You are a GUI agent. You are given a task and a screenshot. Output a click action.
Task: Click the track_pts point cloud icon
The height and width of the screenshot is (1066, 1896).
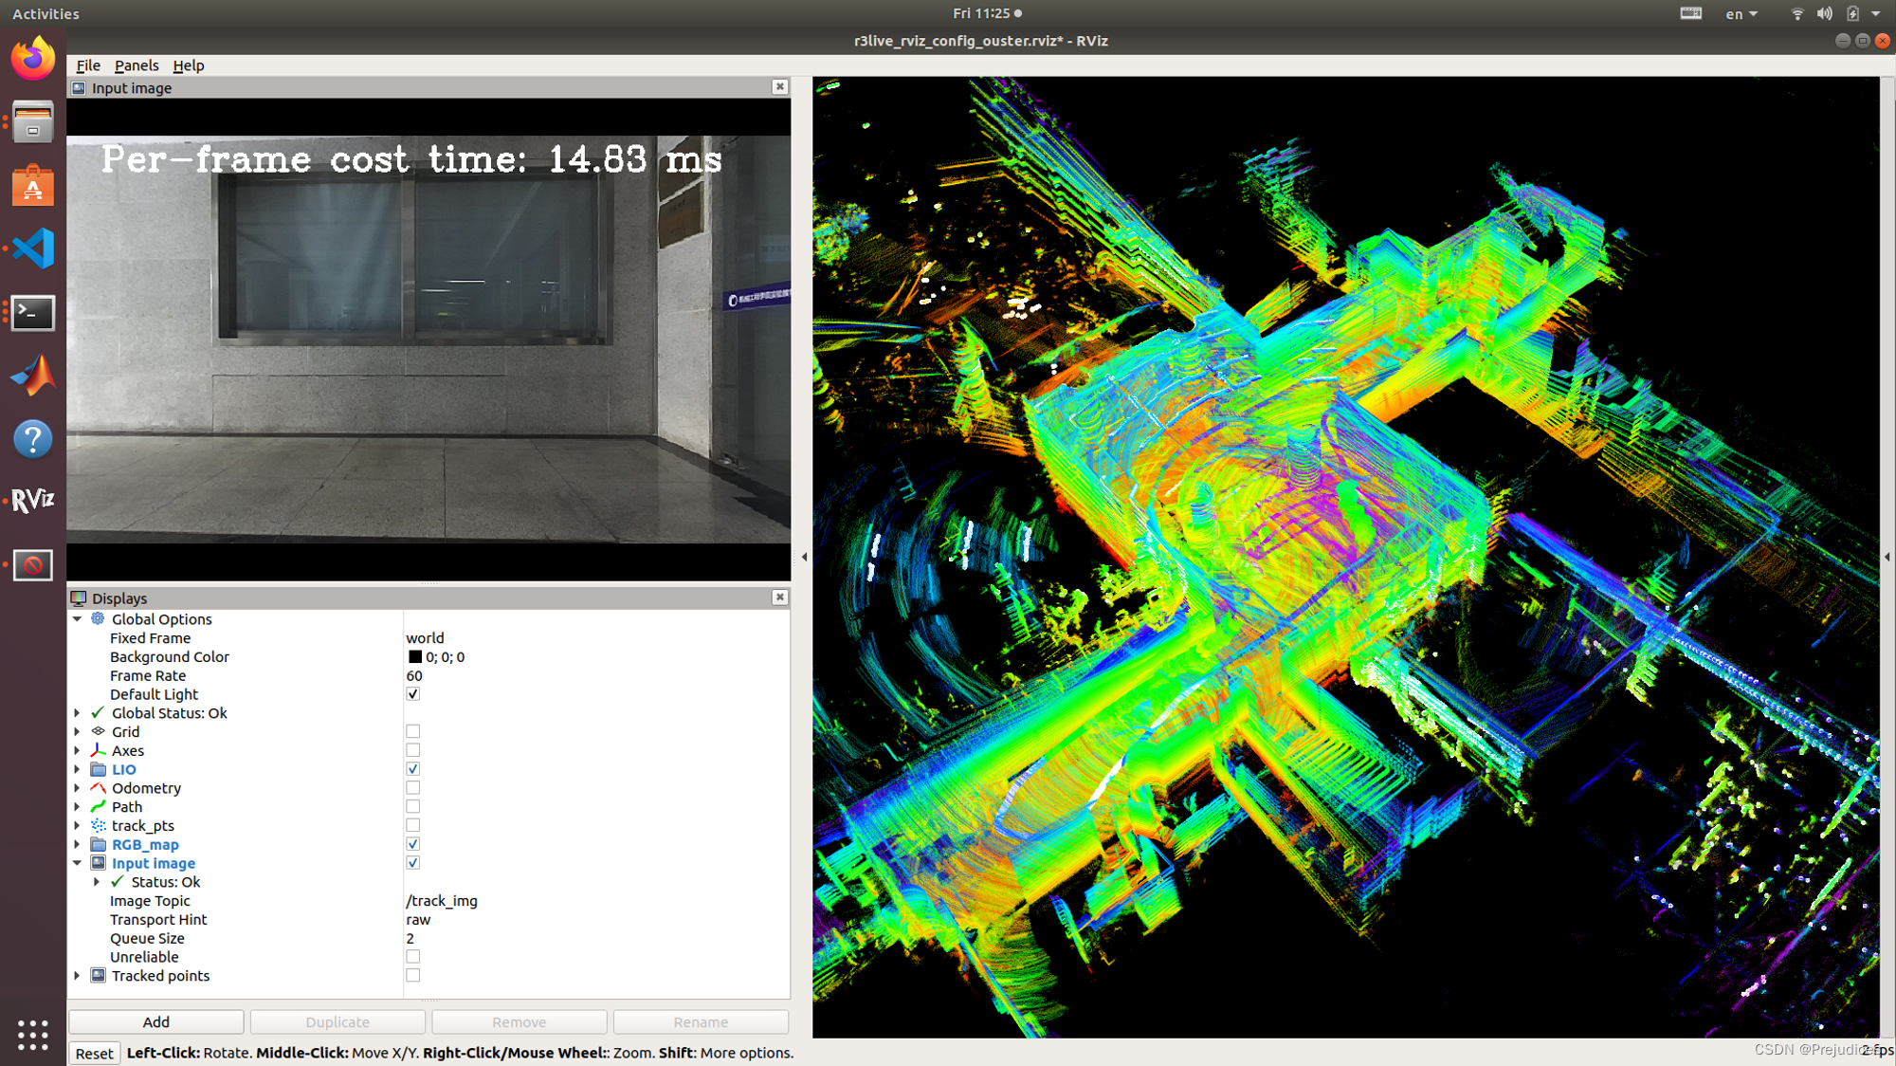click(x=98, y=826)
